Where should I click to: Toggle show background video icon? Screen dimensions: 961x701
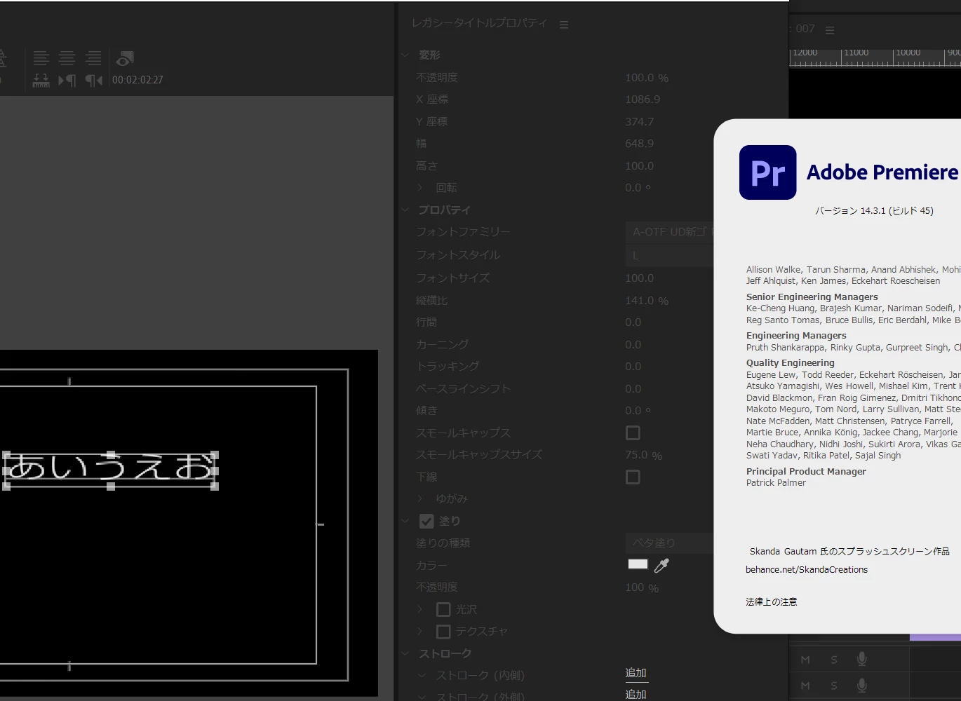click(x=125, y=58)
